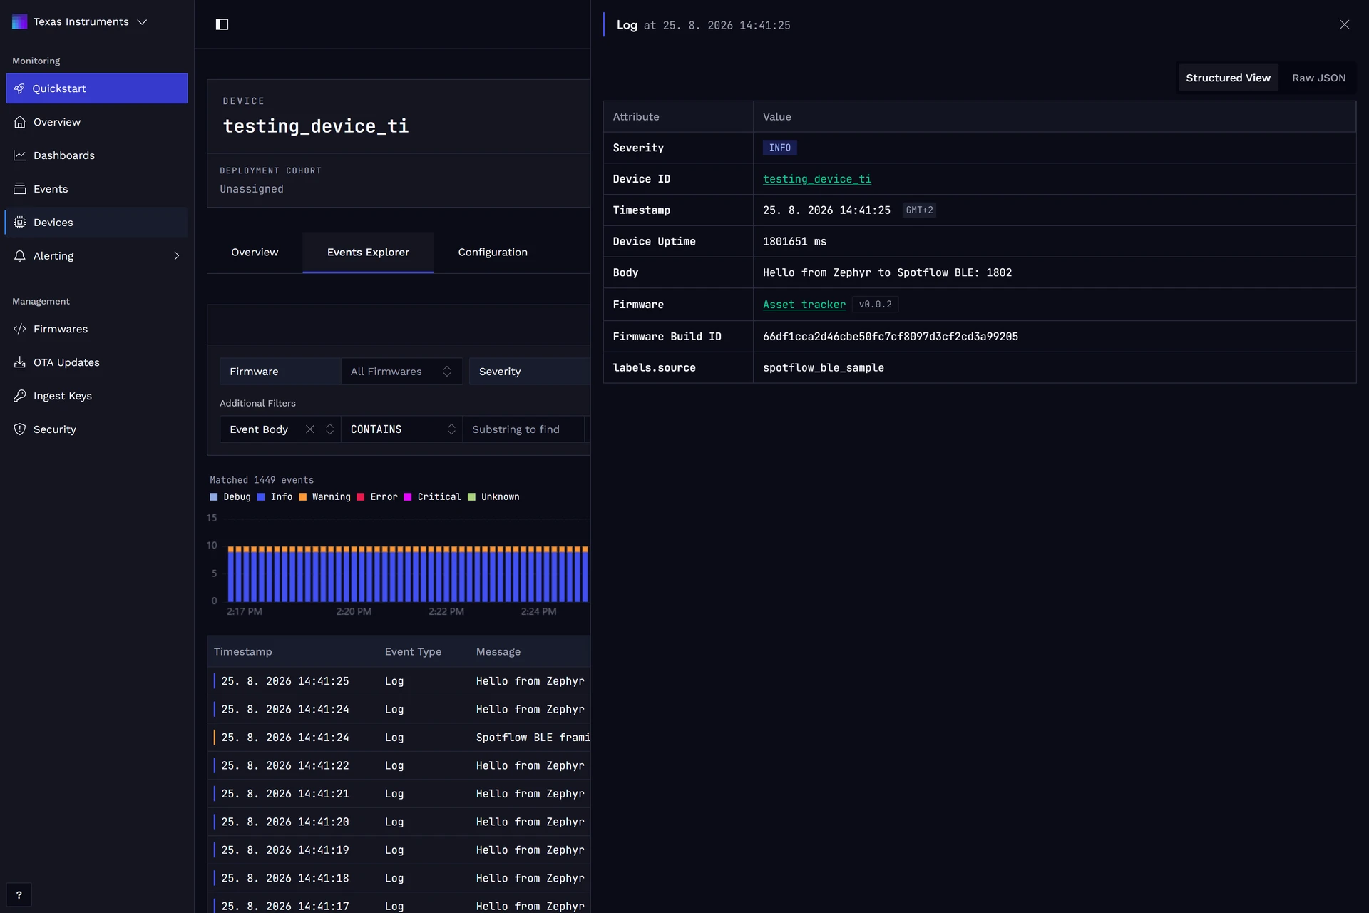Open the Severity filter dropdown
The height and width of the screenshot is (913, 1369).
click(530, 372)
